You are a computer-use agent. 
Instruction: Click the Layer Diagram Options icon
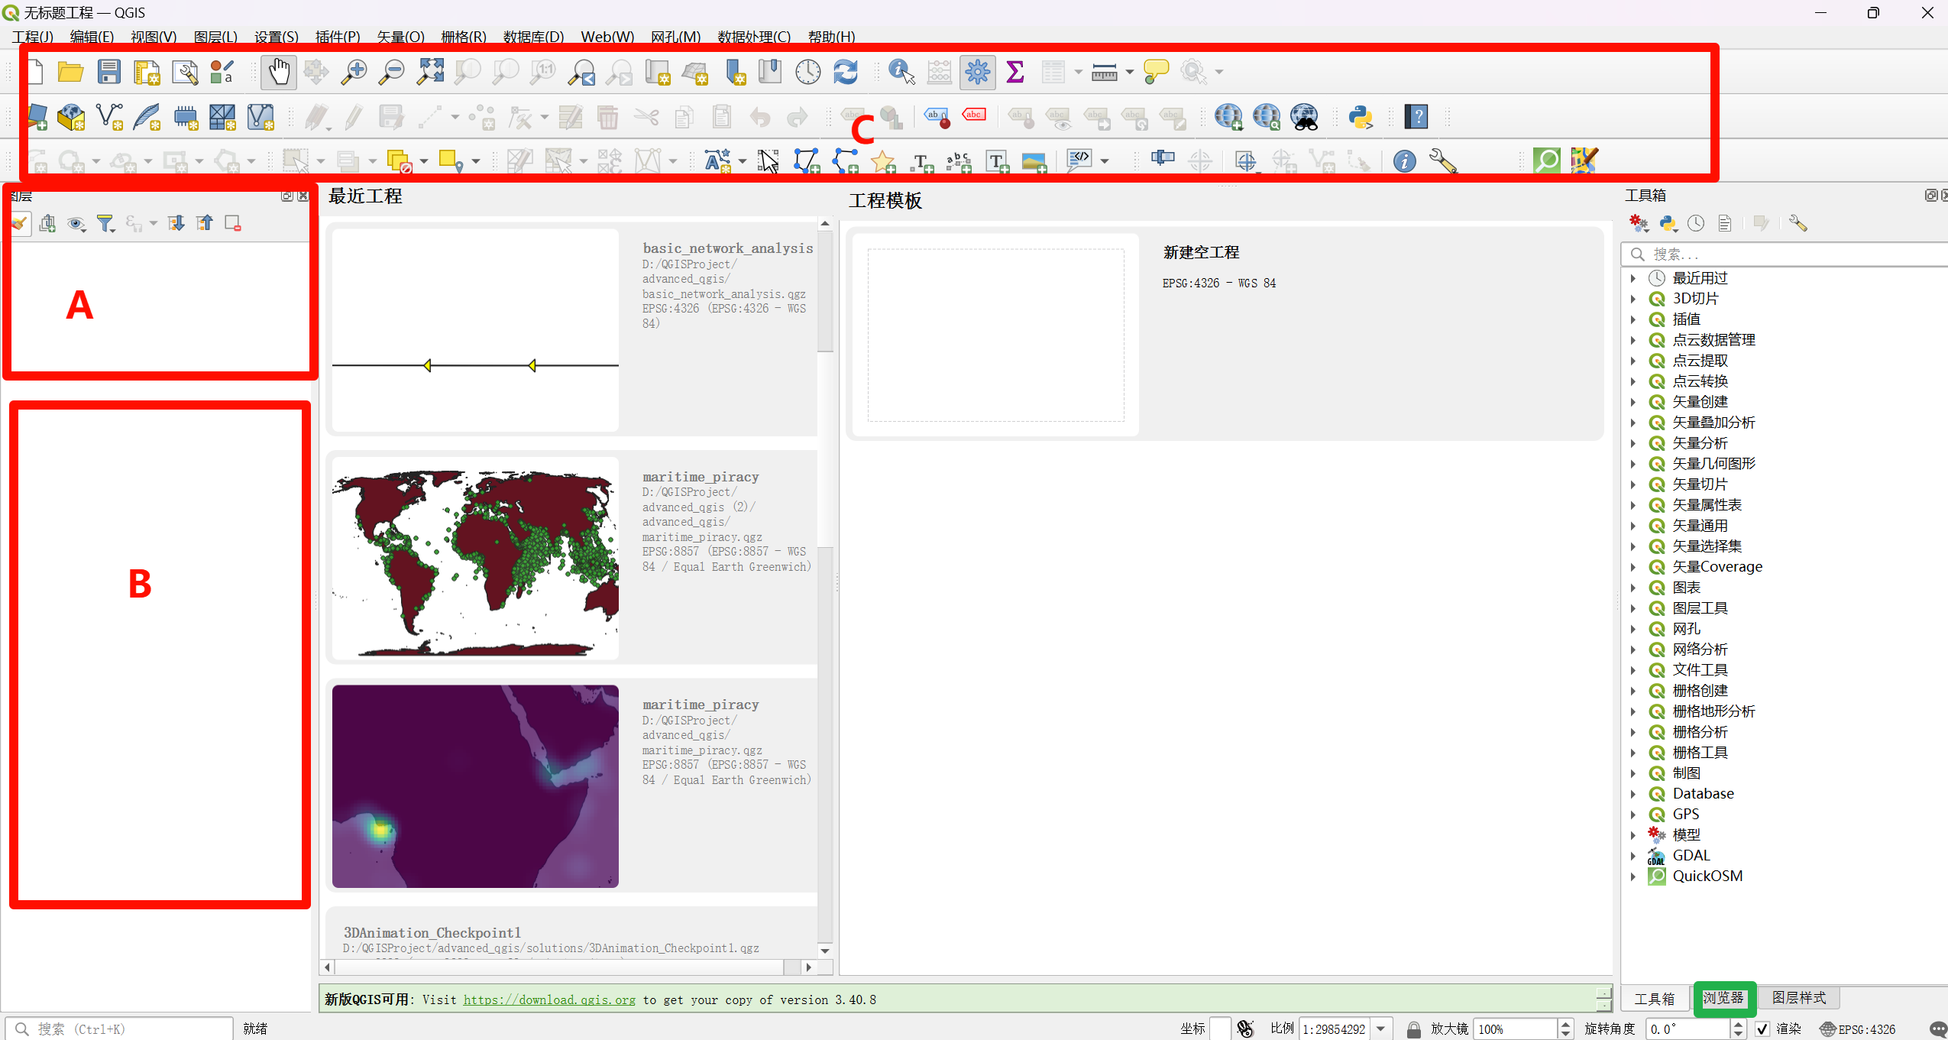tap(891, 117)
